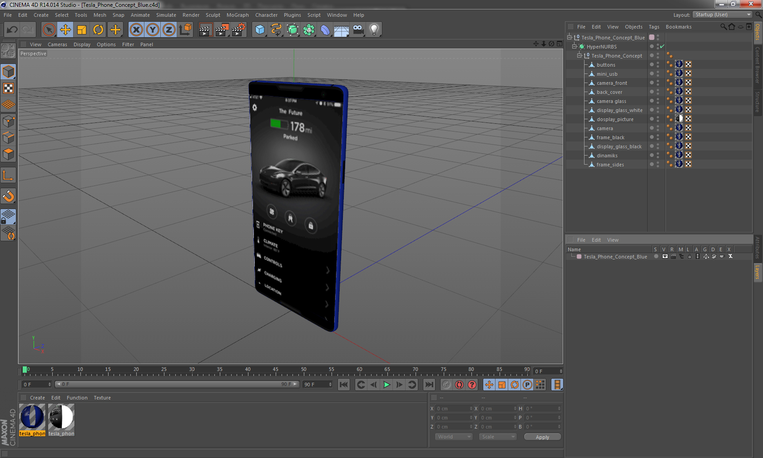Render to Picture Viewer
The width and height of the screenshot is (763, 458).
click(222, 30)
